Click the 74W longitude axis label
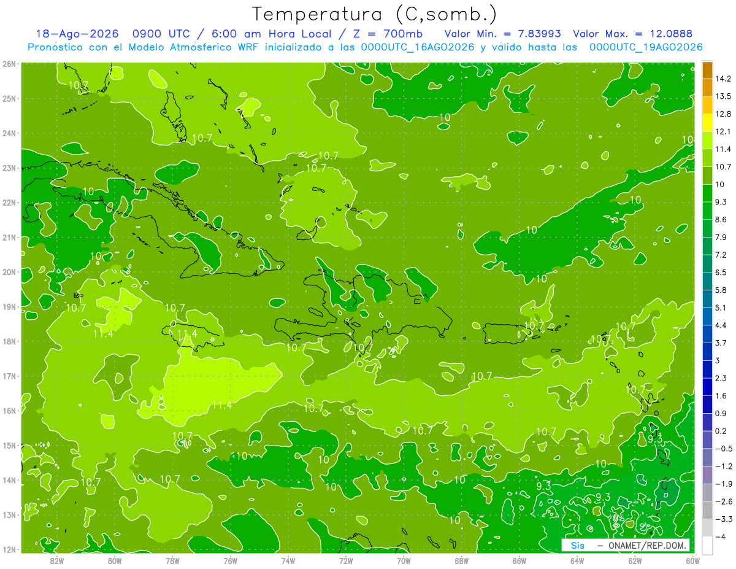The height and width of the screenshot is (569, 736). click(x=288, y=560)
